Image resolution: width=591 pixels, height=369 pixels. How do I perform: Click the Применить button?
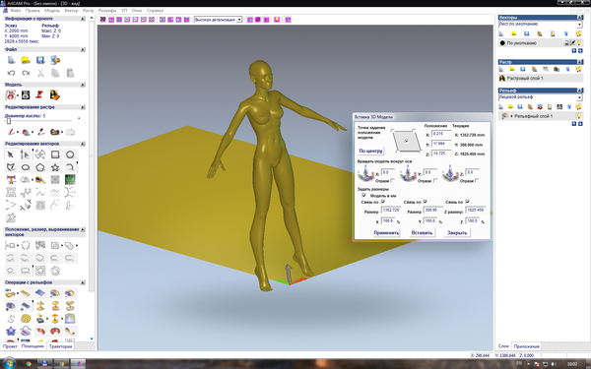coord(386,232)
